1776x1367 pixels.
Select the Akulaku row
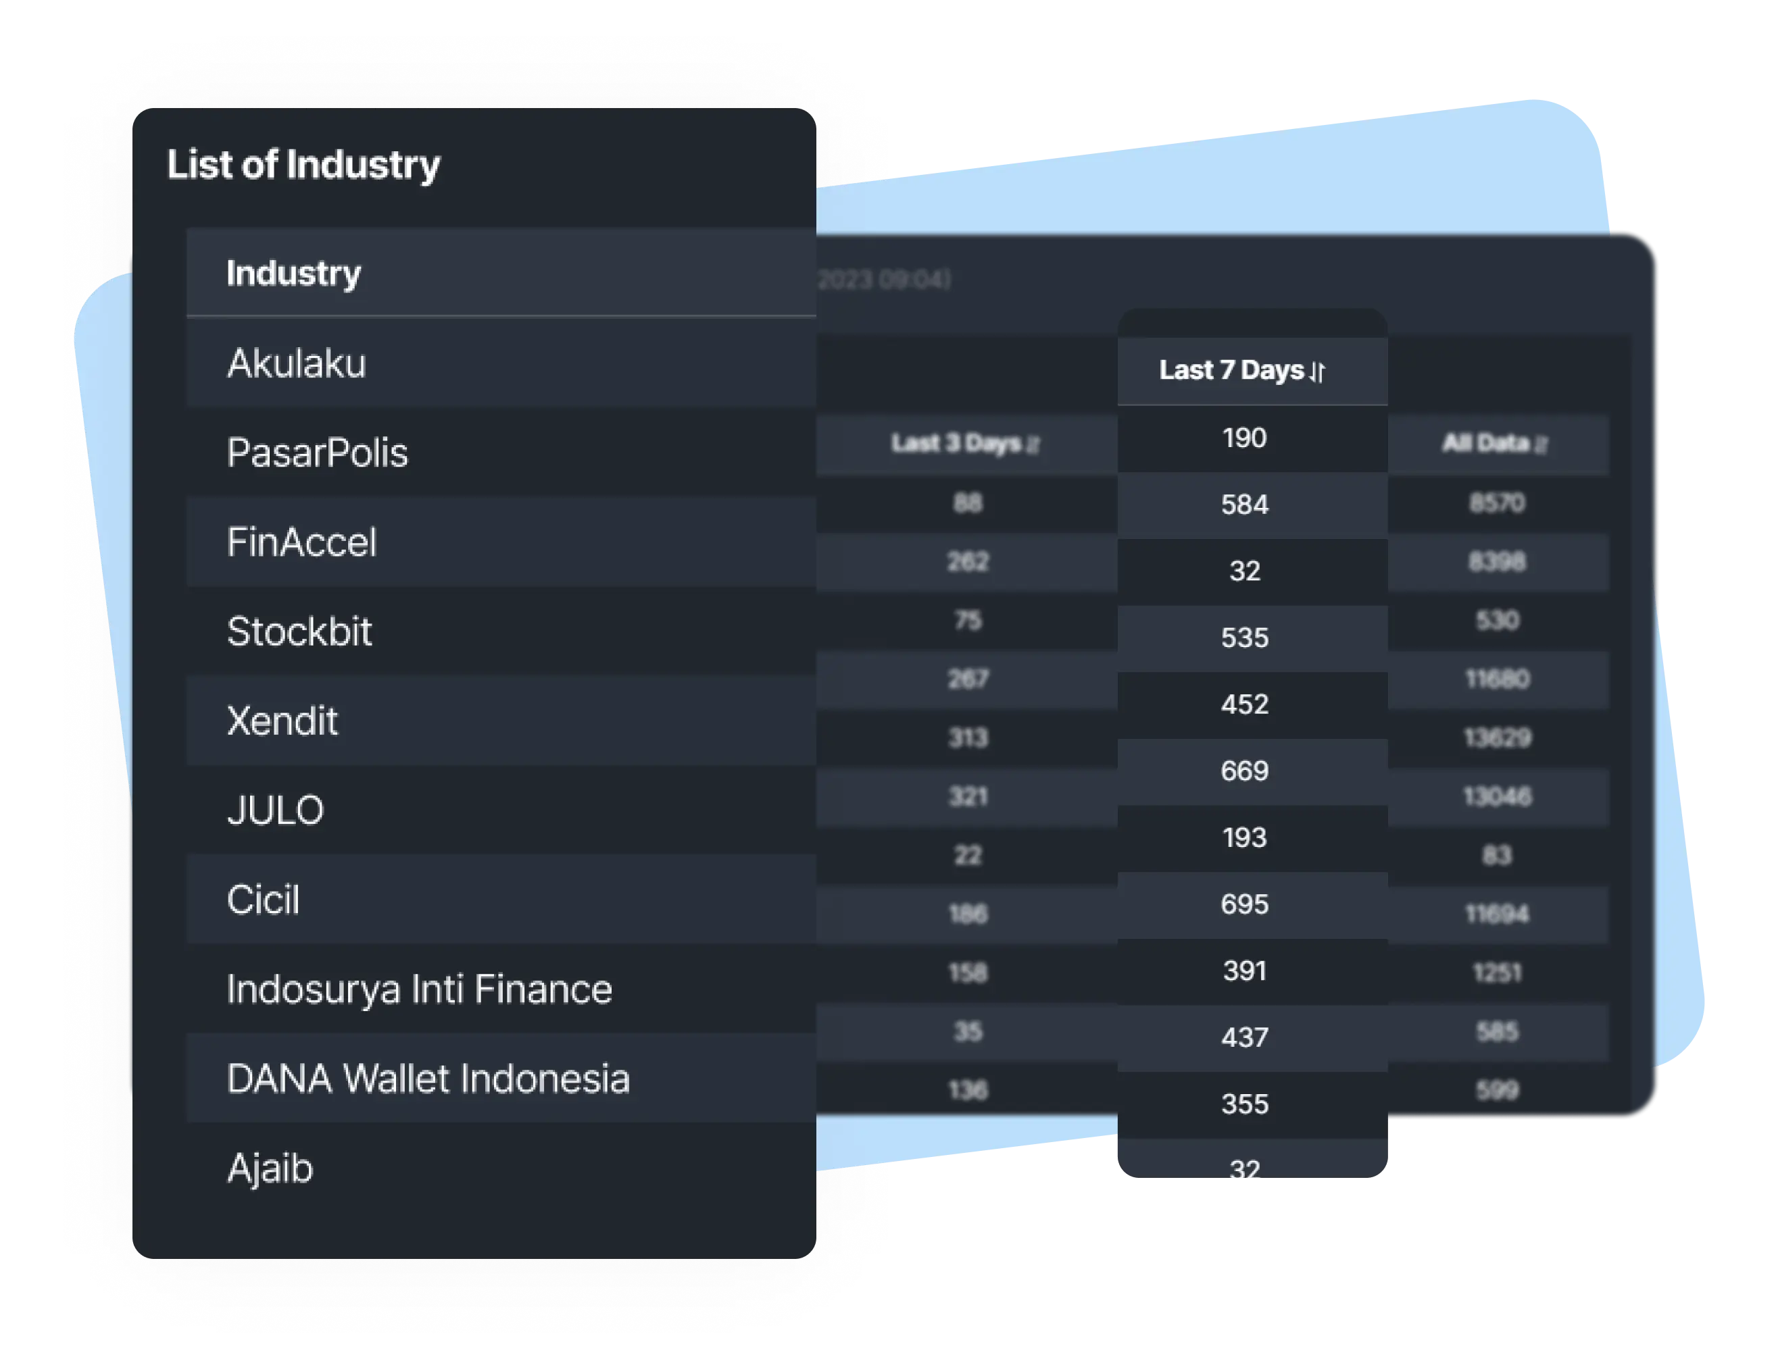point(501,363)
